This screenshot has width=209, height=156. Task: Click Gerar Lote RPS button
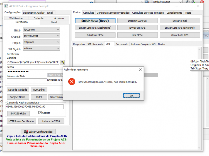[180, 35]
